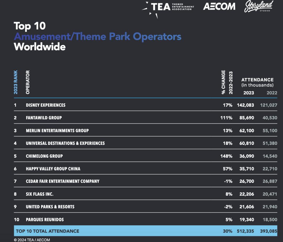Click Chimelong Group 148% change value
Image resolution: width=283 pixels, height=242 pixels.
pos(226,156)
